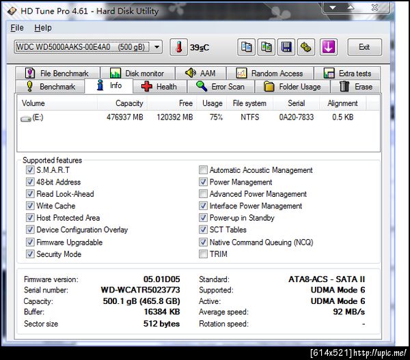
Task: Open the Random Access tab
Action: pos(270,73)
